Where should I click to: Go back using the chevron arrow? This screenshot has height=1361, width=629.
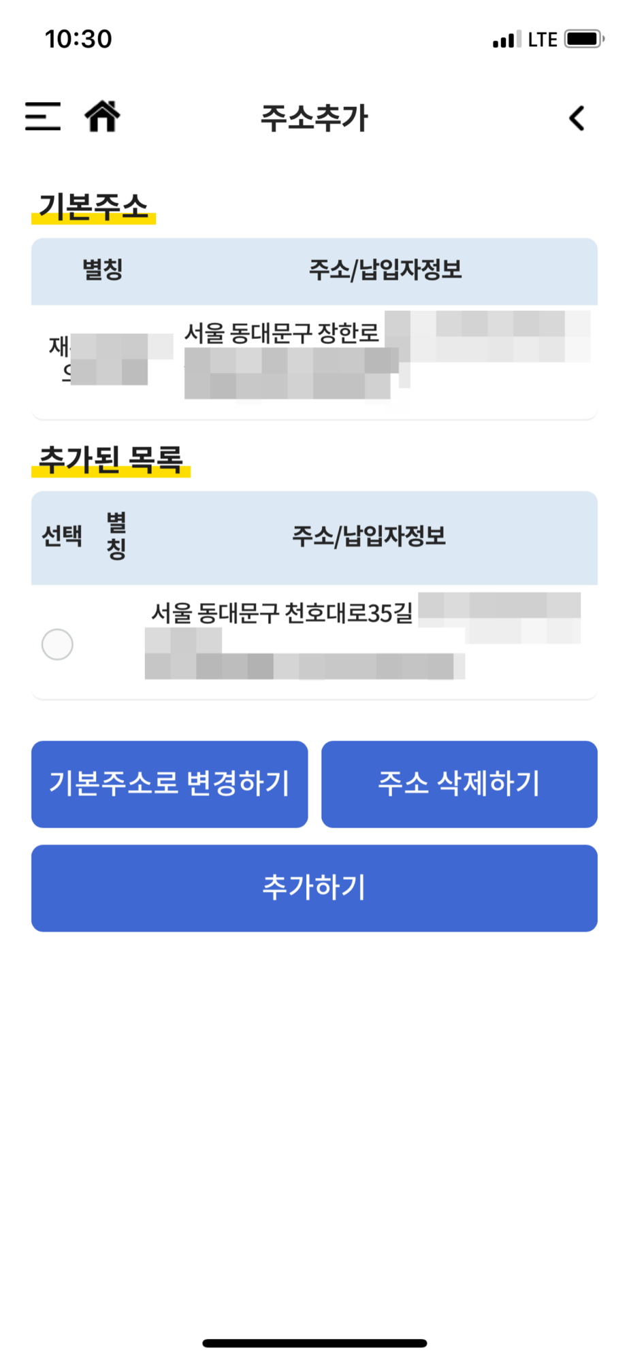577,118
